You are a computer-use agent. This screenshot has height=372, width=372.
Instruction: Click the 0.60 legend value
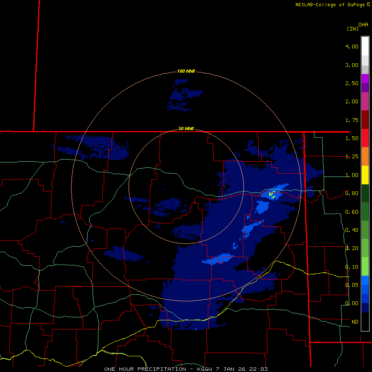(352, 212)
